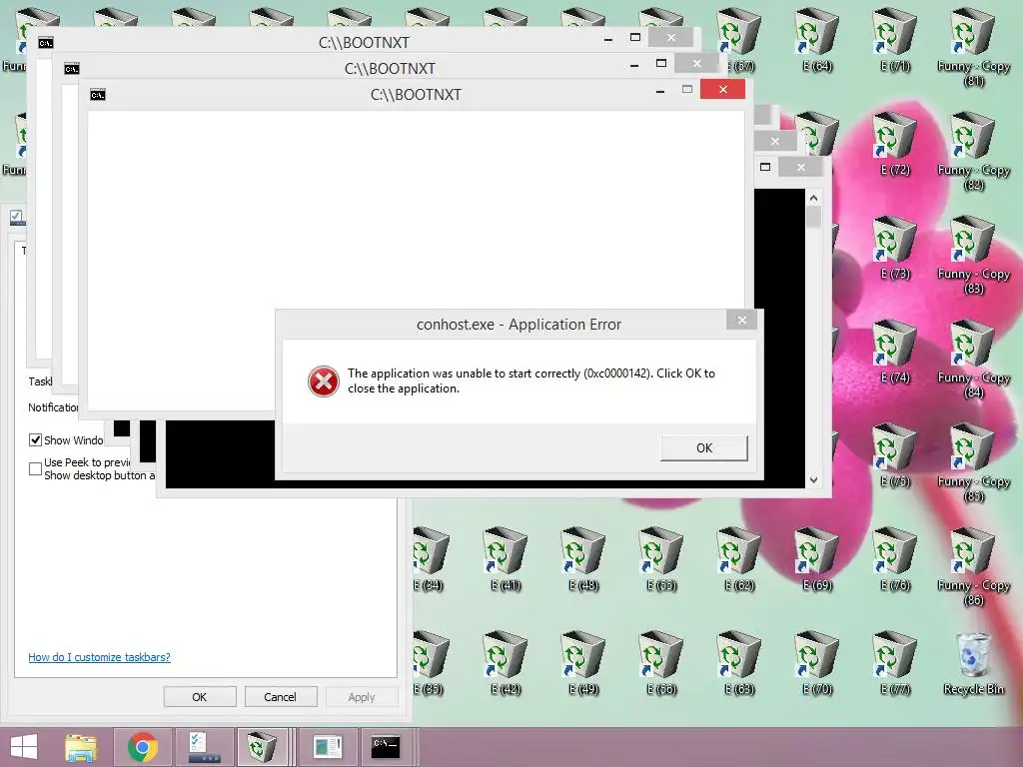Image resolution: width=1023 pixels, height=767 pixels.
Task: Select the E (63) desktop shortcut
Action: 739,663
